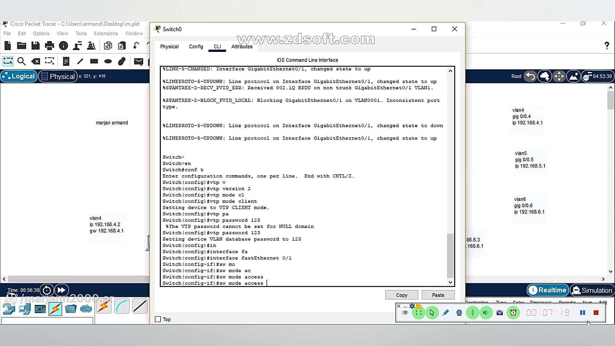Toggle recorder webcam overlay
Image resolution: width=615 pixels, height=346 pixels.
[x=459, y=313]
